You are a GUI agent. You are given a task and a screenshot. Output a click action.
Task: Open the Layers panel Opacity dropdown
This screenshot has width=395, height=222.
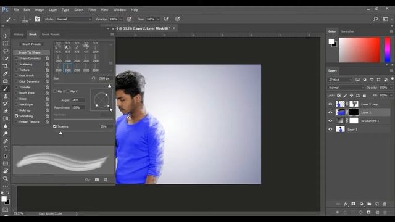pyautogui.click(x=391, y=88)
